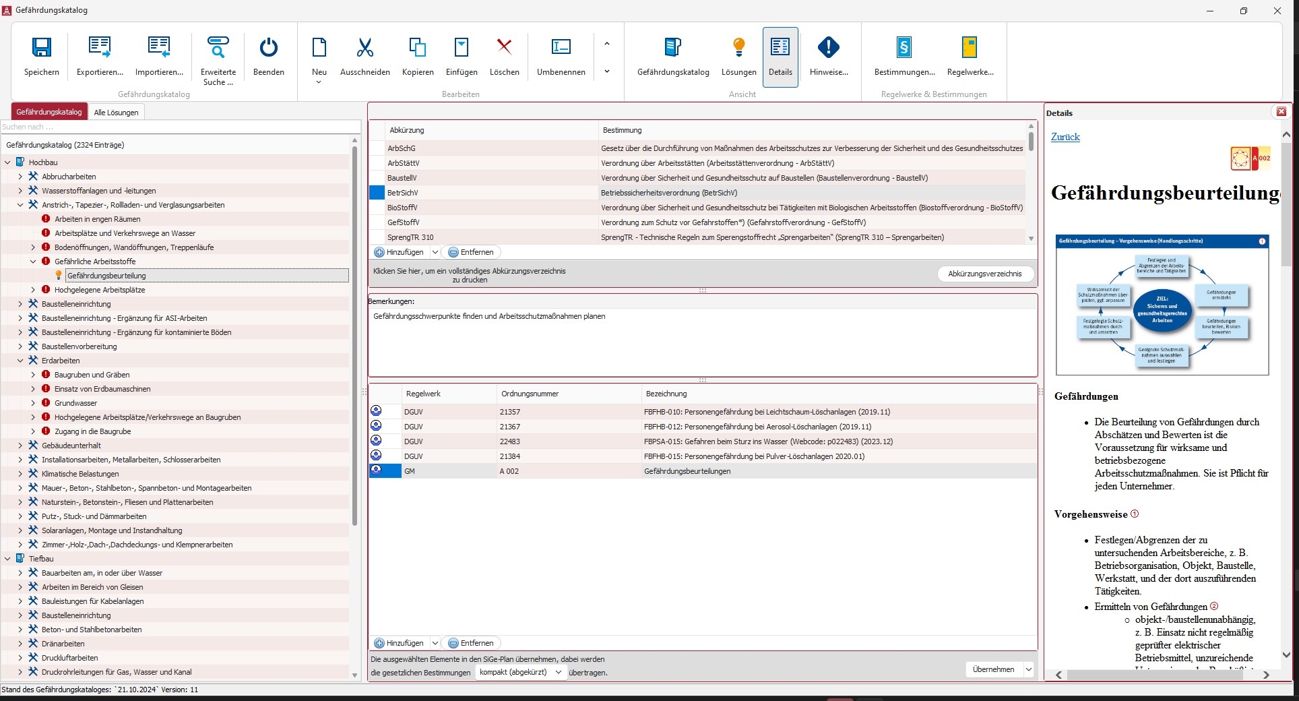This screenshot has height=701, width=1299.
Task: Sort by the Regelwerk column header
Action: 449,394
